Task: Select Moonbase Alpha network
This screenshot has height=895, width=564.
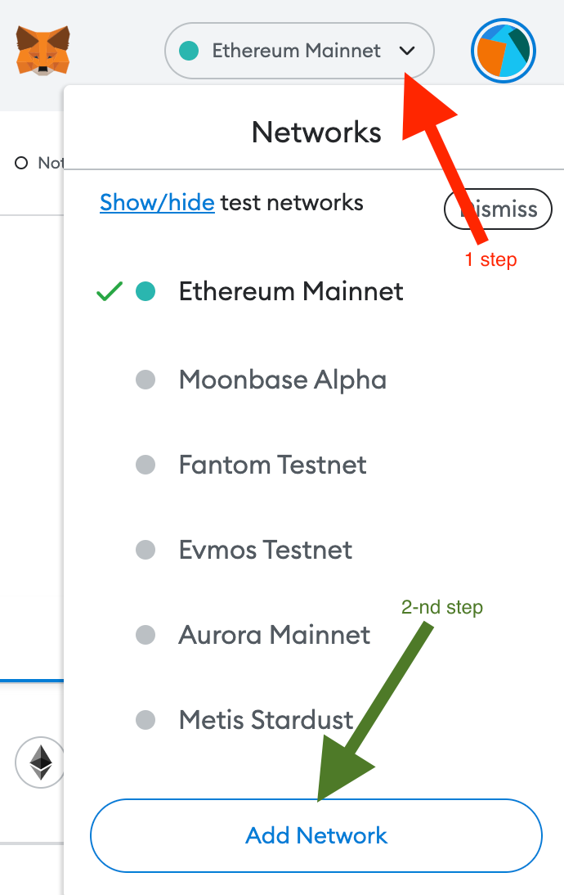Action: click(x=282, y=380)
